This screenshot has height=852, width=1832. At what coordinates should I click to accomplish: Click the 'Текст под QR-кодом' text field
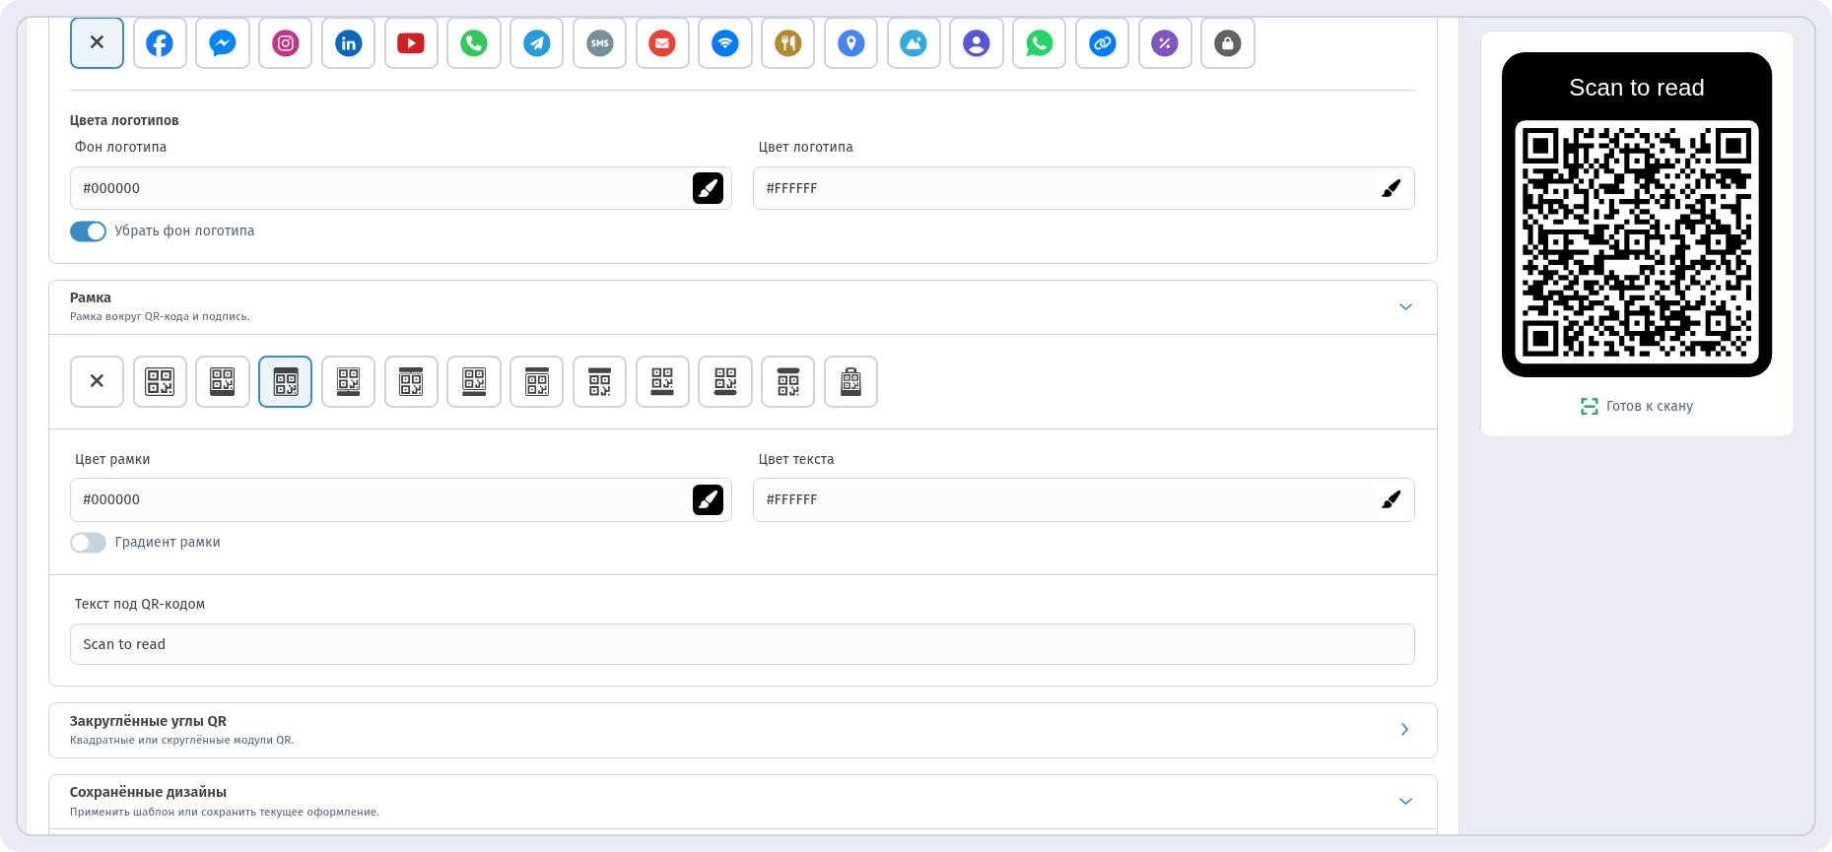pos(742,644)
